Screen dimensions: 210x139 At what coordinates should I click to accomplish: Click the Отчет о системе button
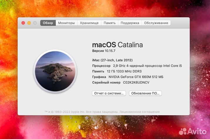click(109, 93)
